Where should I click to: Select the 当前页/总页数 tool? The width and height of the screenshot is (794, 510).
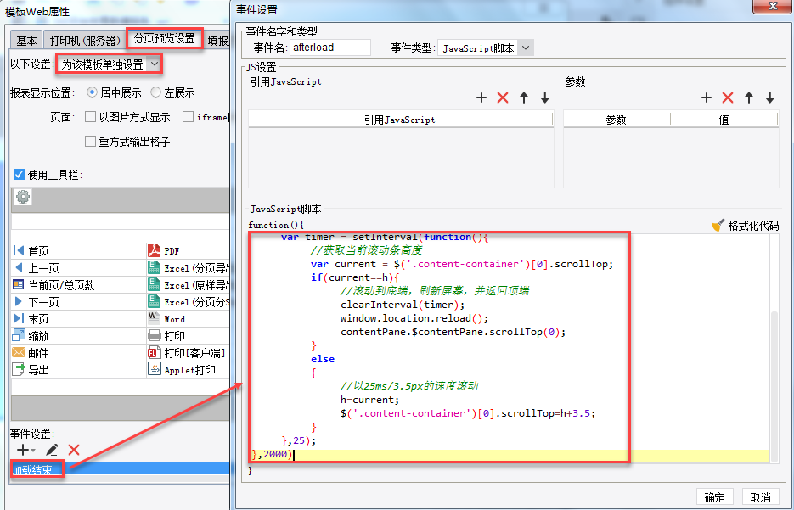tap(78, 285)
